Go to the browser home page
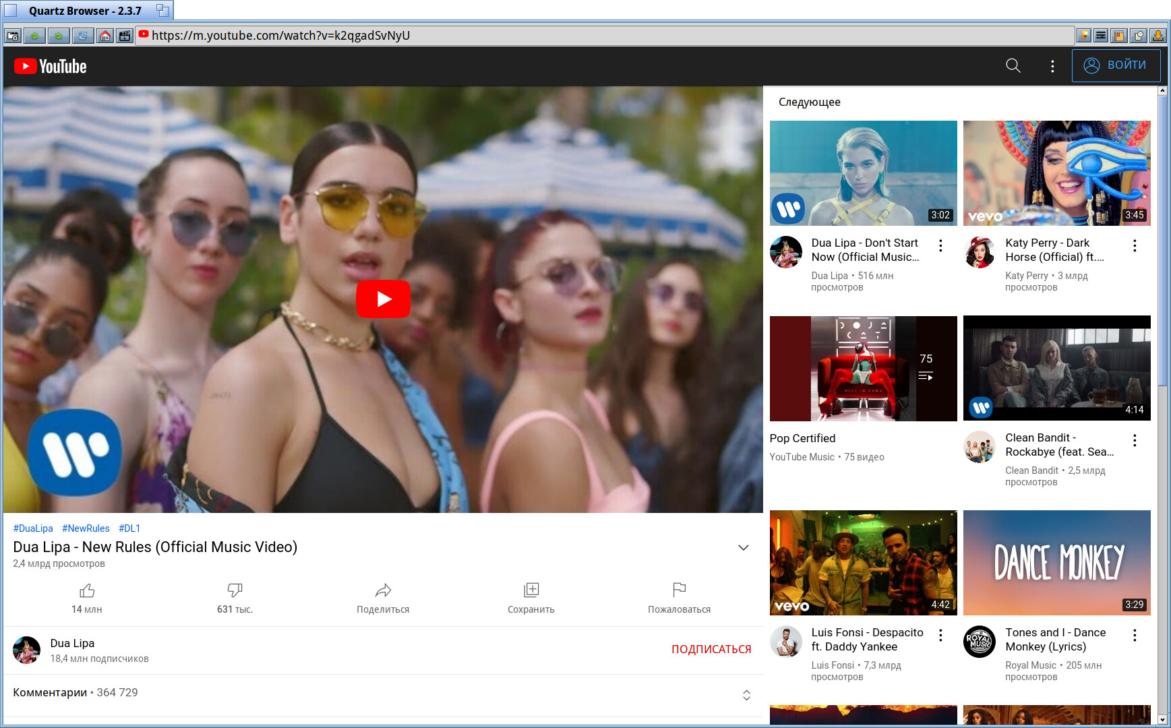Viewport: 1171px width, 728px height. click(104, 36)
